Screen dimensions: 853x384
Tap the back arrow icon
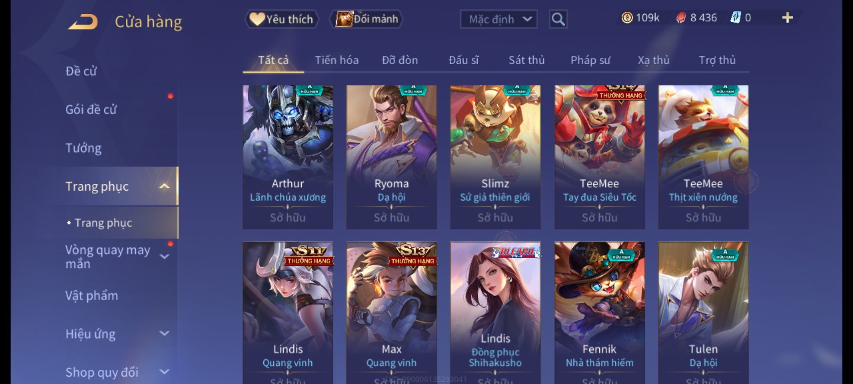83,22
